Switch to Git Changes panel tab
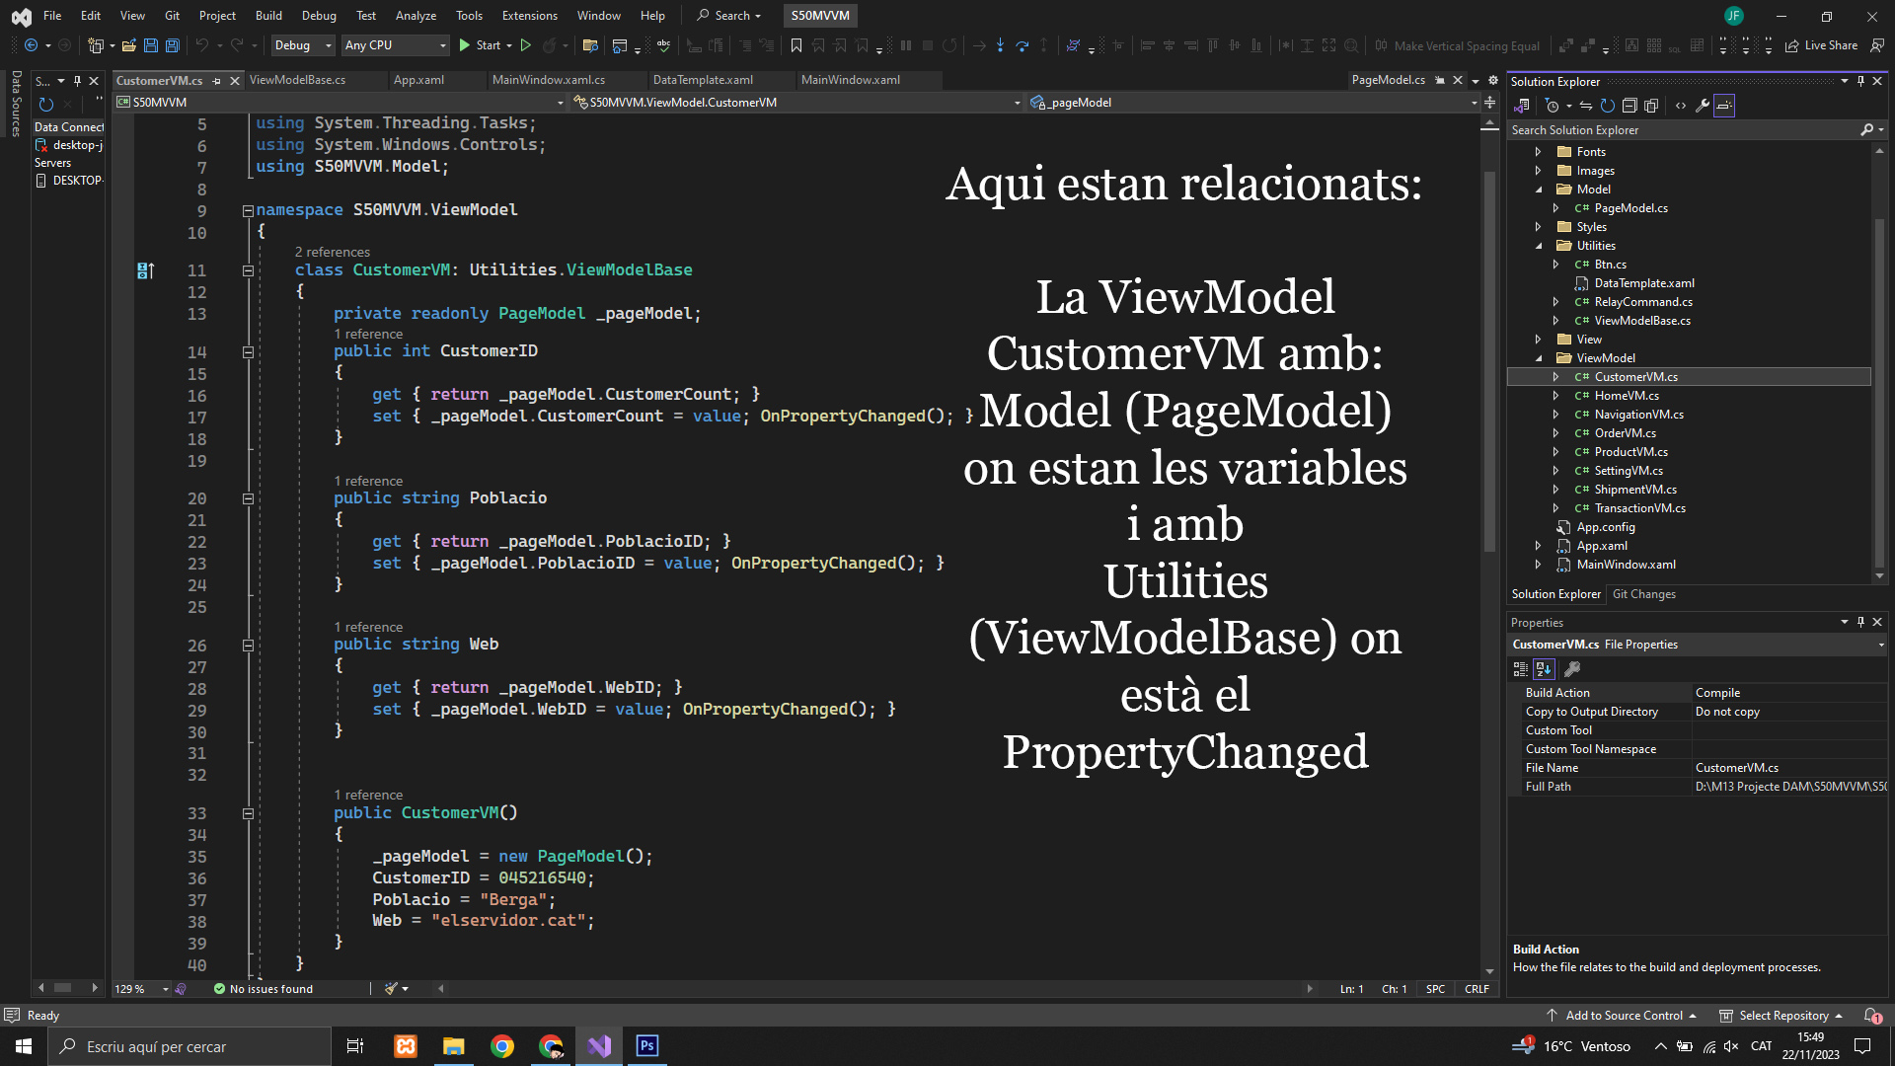1895x1066 pixels. pos(1643,594)
